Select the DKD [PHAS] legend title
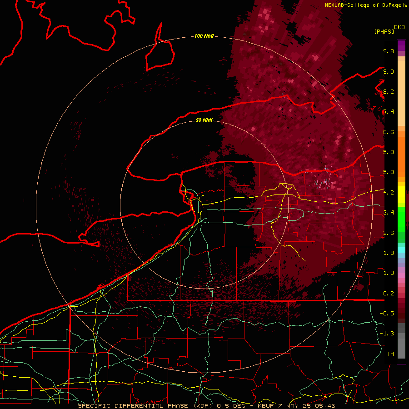 click(389, 29)
